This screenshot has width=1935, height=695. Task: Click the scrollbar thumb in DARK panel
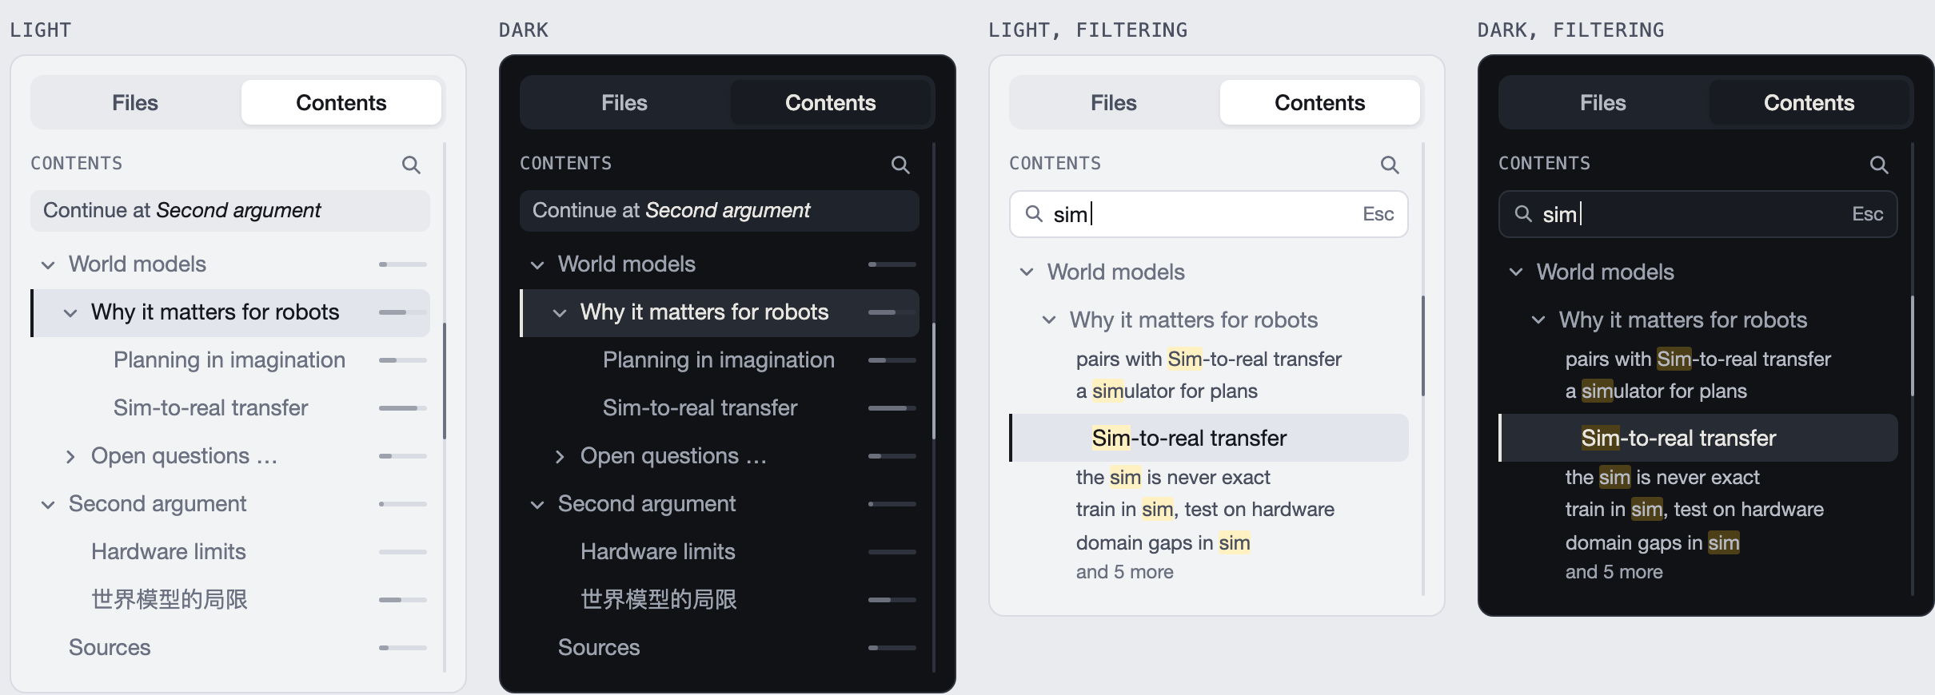933,380
